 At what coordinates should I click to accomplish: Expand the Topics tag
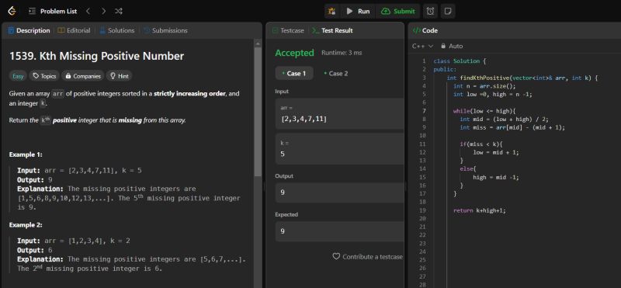[x=44, y=76]
